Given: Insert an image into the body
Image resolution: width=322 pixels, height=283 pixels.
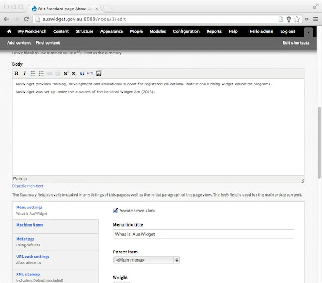Looking at the screenshot, I should click(x=99, y=74).
